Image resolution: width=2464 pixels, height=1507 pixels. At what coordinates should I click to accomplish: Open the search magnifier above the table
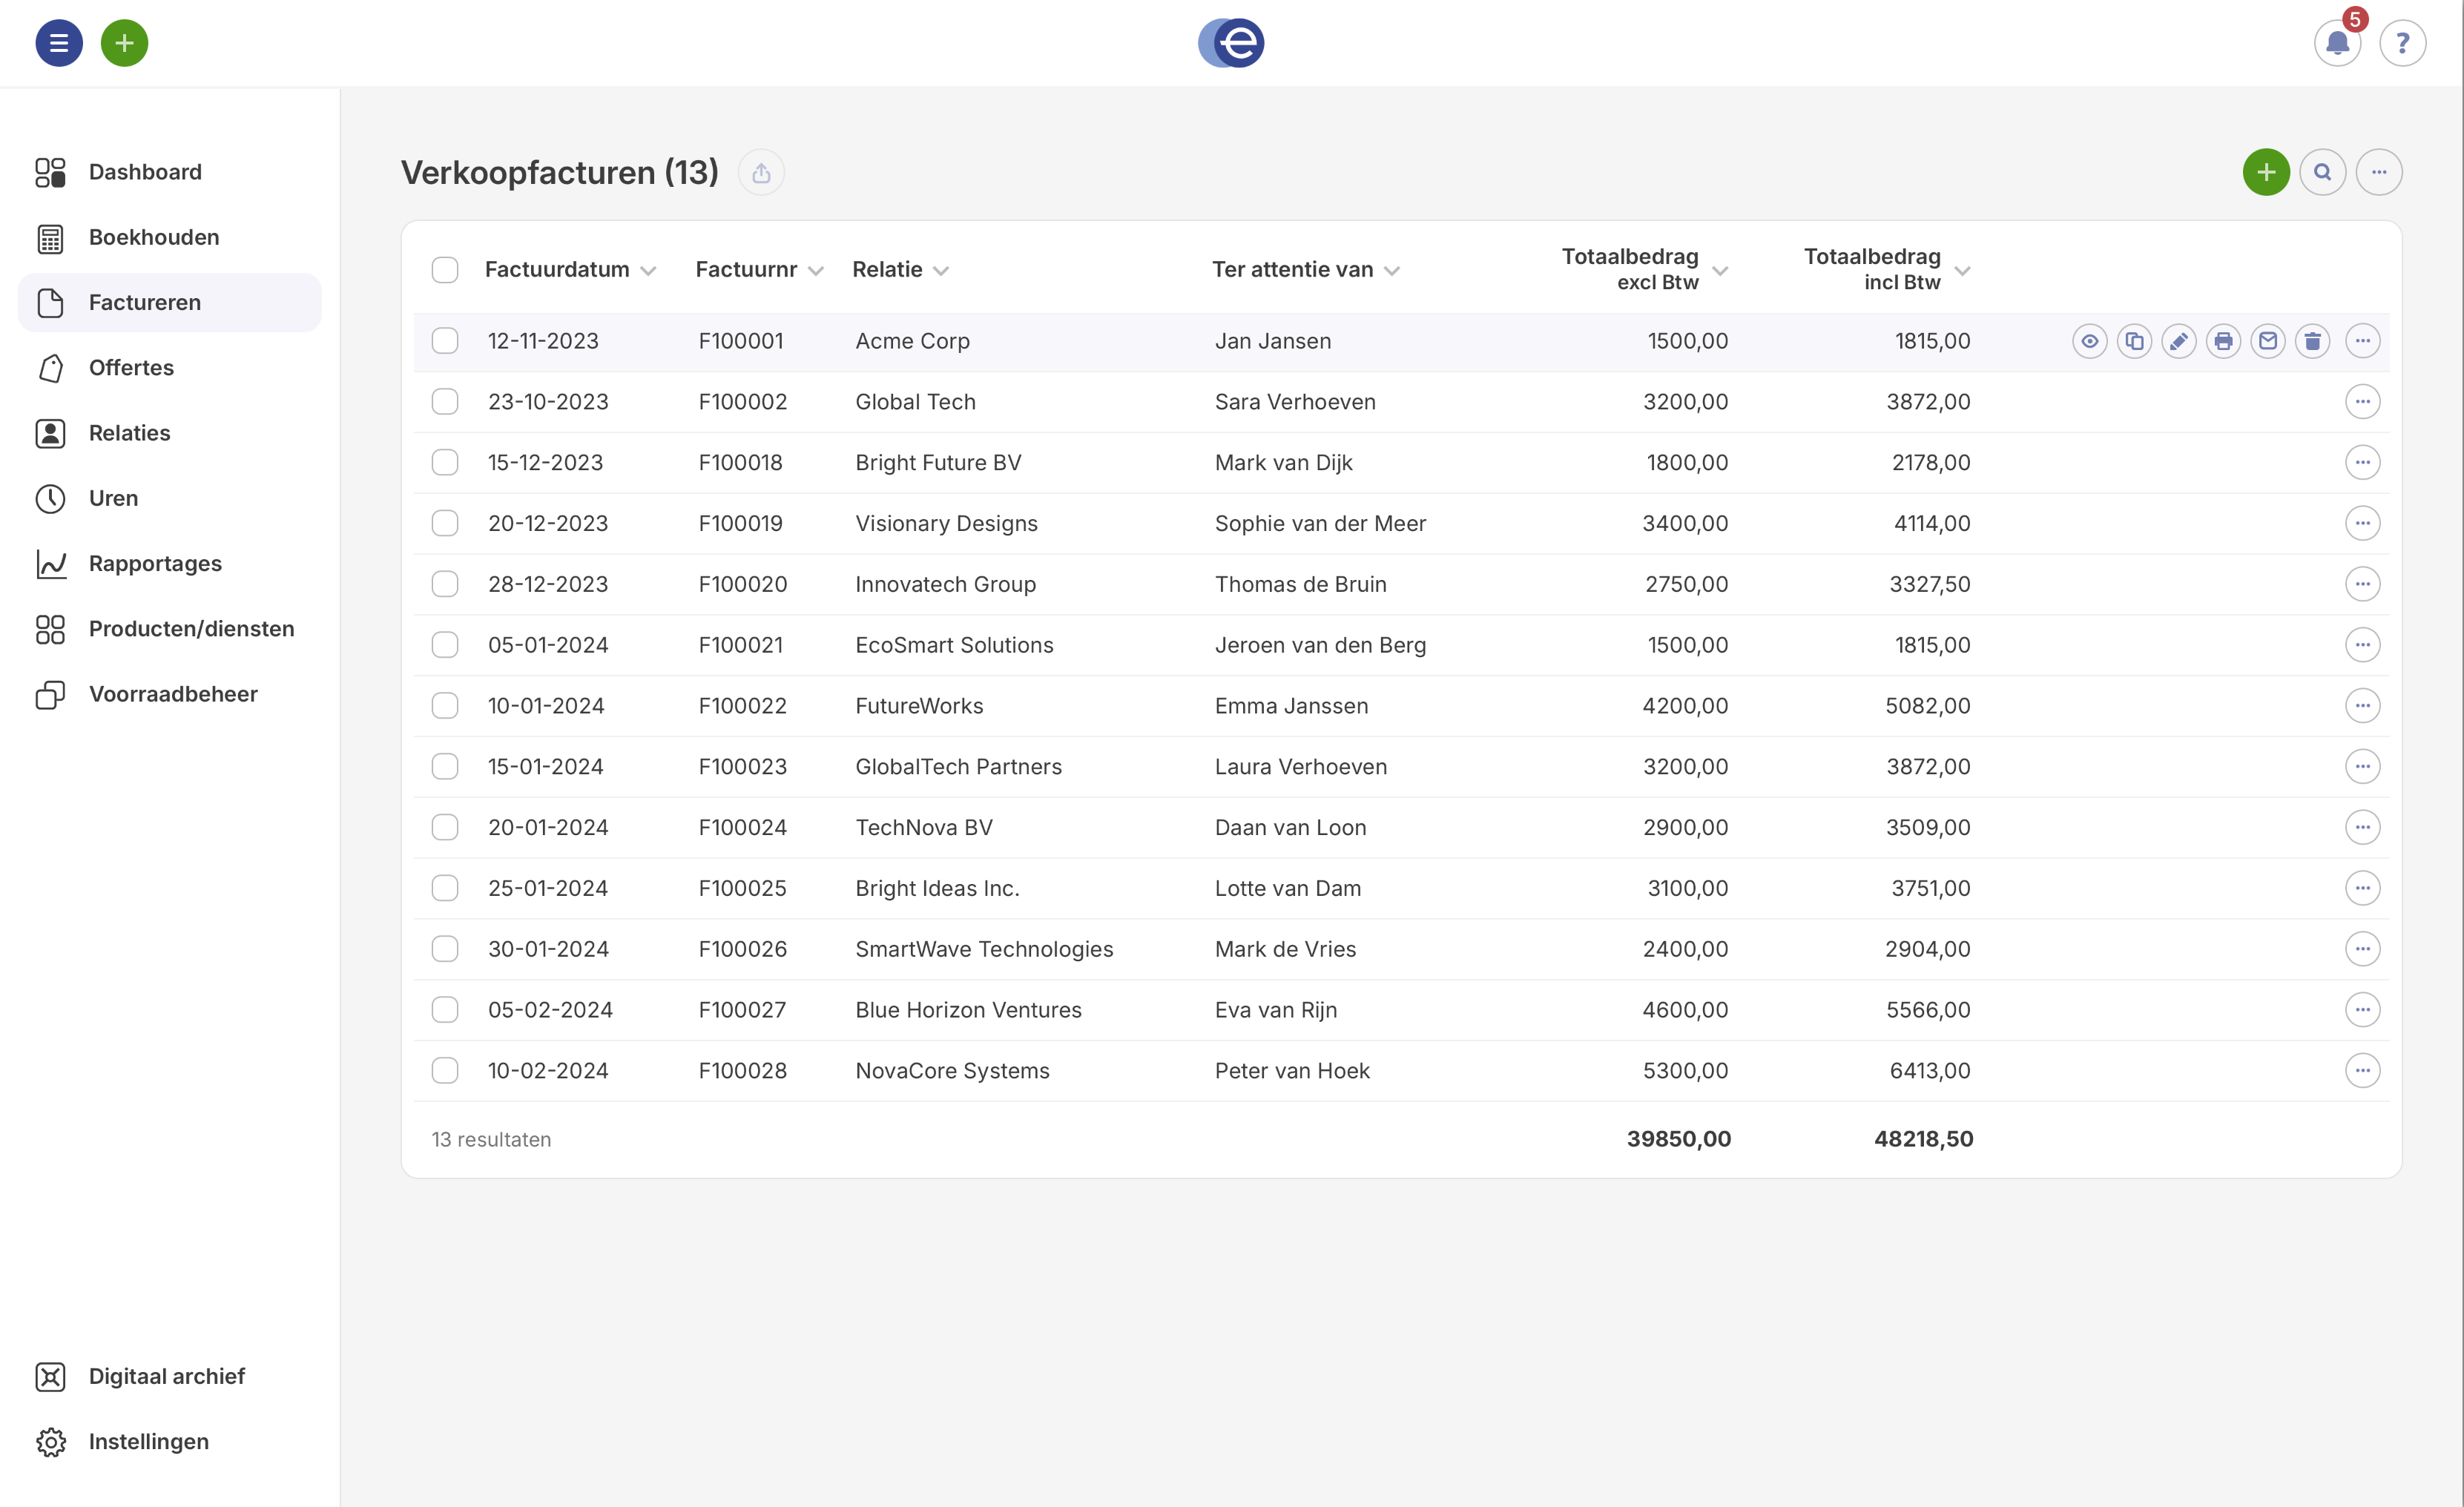pyautogui.click(x=2322, y=172)
